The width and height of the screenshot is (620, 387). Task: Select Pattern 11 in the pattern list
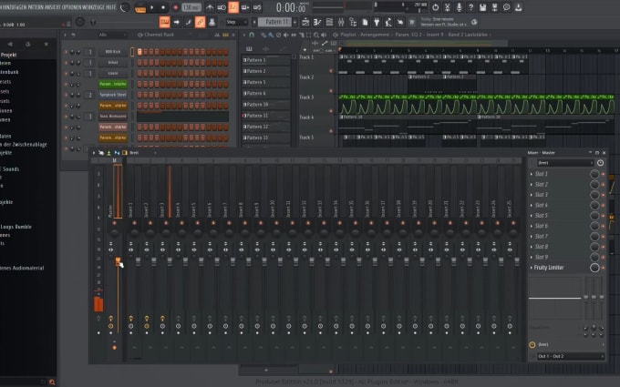[265, 116]
